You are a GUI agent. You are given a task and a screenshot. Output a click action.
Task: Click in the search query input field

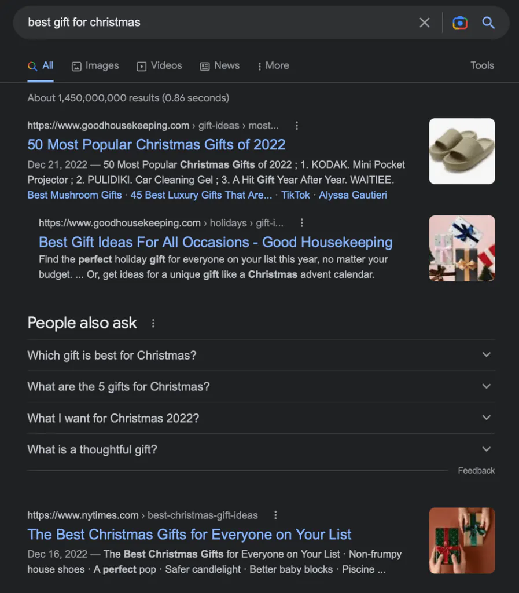pos(219,23)
